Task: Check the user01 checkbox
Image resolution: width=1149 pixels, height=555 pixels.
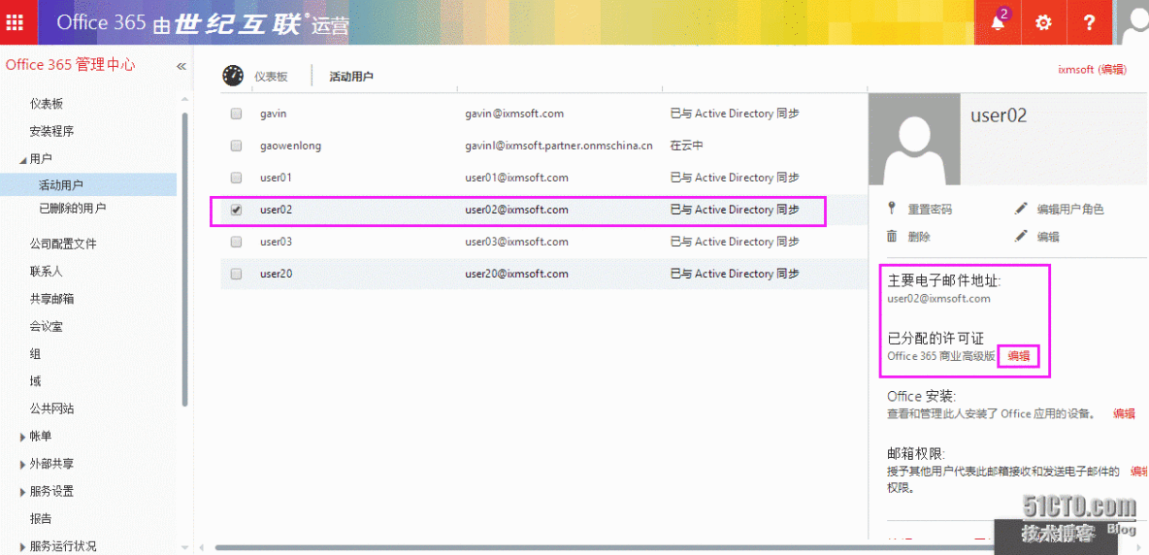Action: 236,178
